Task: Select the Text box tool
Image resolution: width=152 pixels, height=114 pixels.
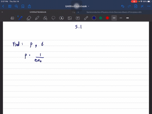Action: click(78, 18)
